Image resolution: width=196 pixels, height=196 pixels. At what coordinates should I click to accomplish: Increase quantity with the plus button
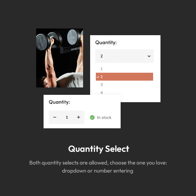[78, 117]
